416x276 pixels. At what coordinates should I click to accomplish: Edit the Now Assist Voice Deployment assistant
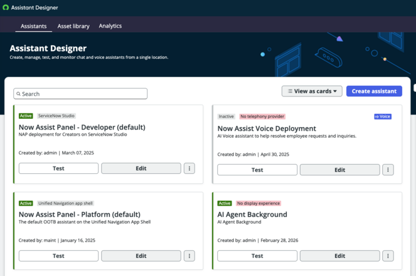340,170
